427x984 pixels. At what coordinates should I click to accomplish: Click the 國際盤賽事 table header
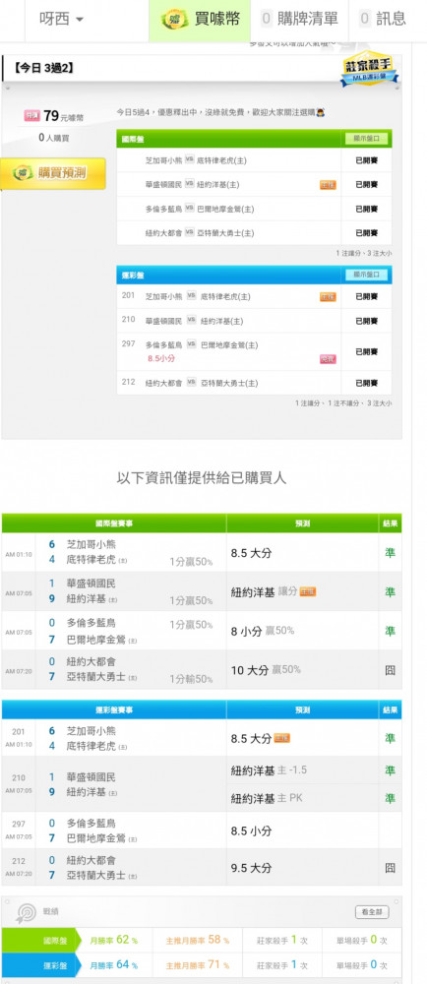point(113,523)
